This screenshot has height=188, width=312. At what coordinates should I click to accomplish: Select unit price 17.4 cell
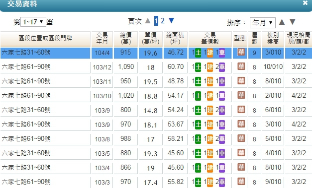coord(151,183)
